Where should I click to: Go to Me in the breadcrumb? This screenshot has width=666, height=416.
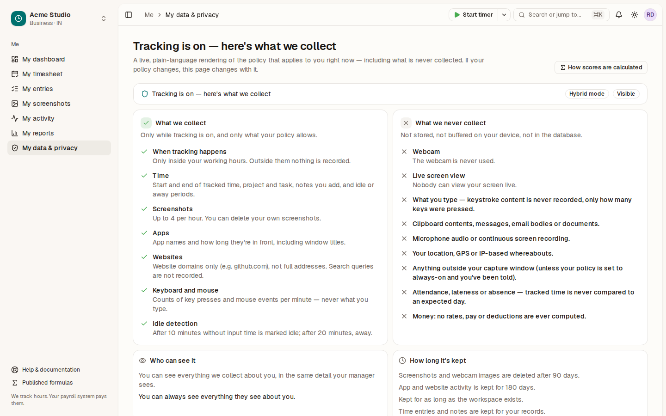tap(149, 15)
